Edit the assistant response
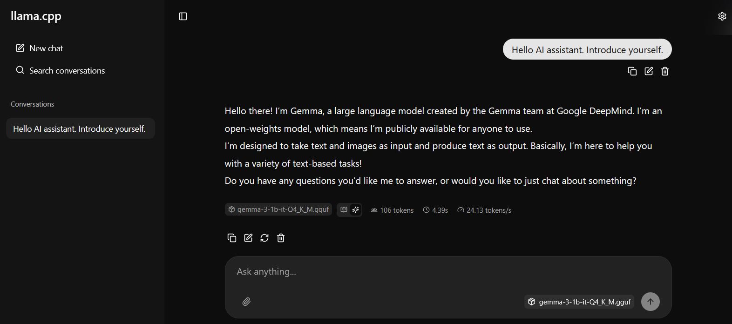The image size is (732, 324). 248,238
